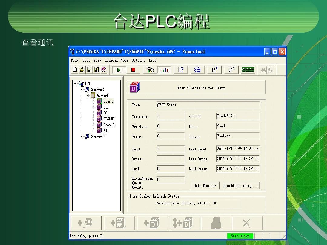Click the Last Write timestamp field
Viewport: 327px width, 245px height.
click(238, 159)
